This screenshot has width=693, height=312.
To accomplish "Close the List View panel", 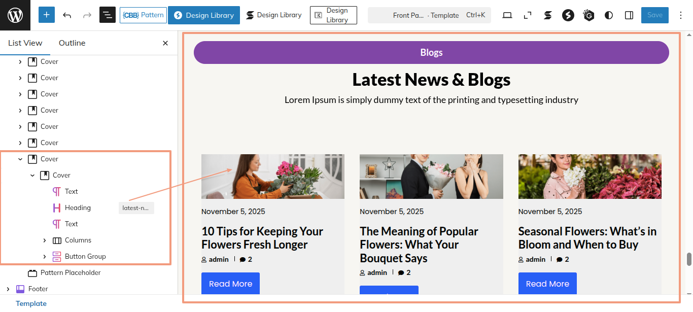I will pos(165,43).
